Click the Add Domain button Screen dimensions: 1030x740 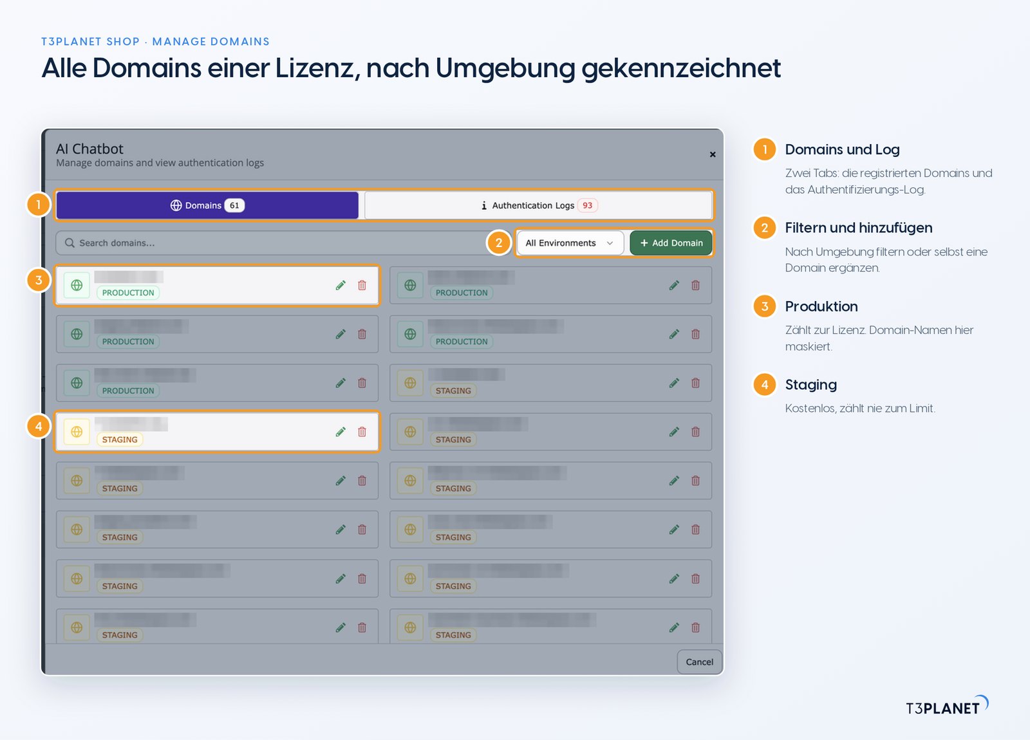(671, 243)
